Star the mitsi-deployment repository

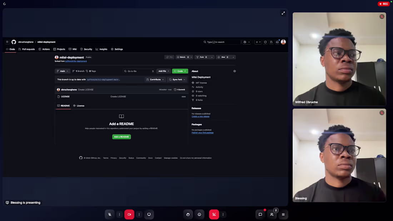pos(223,57)
